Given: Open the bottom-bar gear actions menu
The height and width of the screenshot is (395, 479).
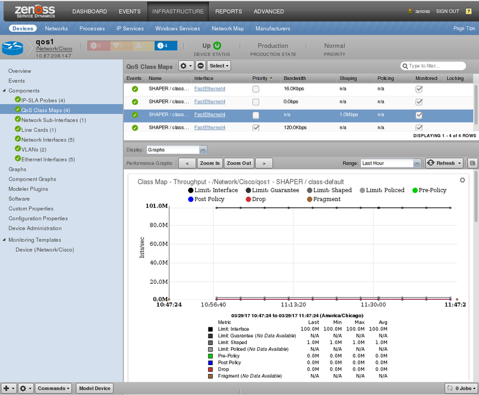Looking at the screenshot, I should pos(26,388).
